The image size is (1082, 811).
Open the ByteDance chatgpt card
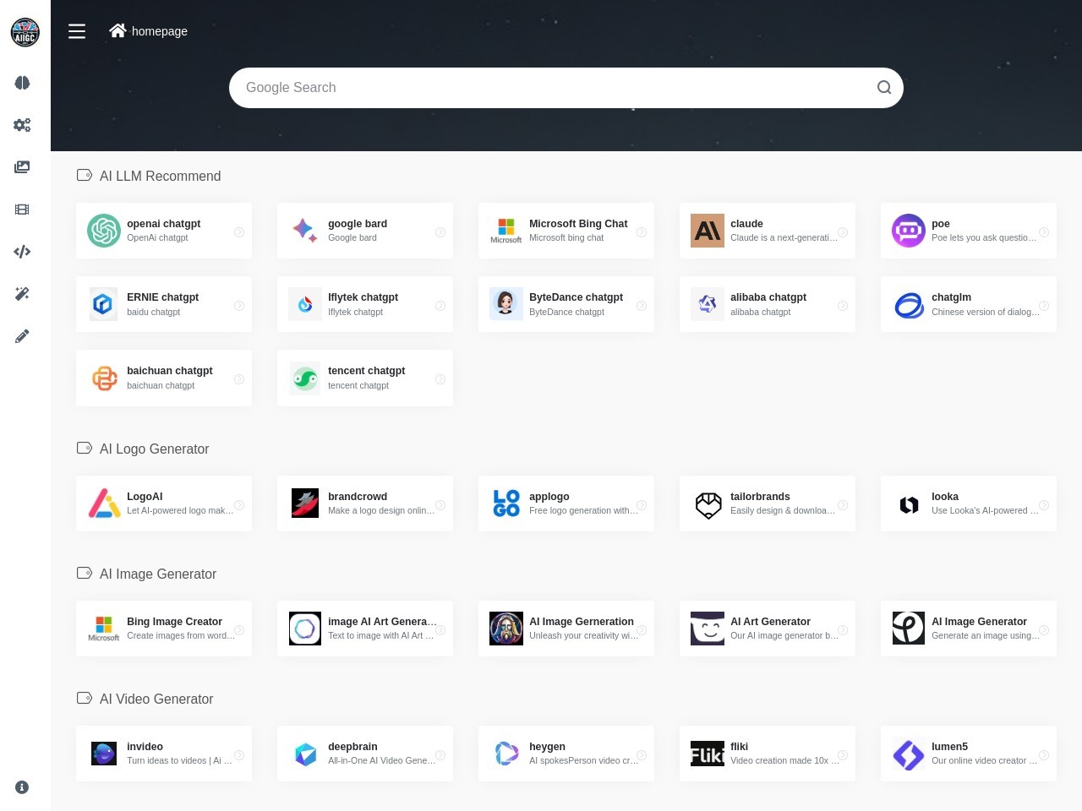(x=566, y=304)
